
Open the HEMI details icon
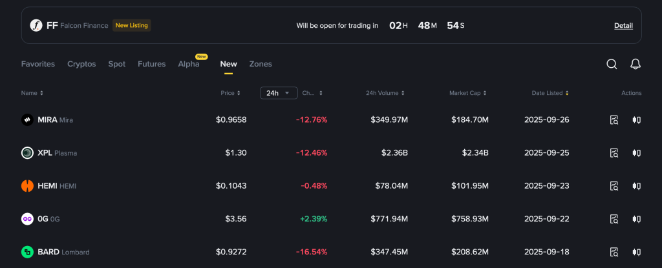(614, 186)
